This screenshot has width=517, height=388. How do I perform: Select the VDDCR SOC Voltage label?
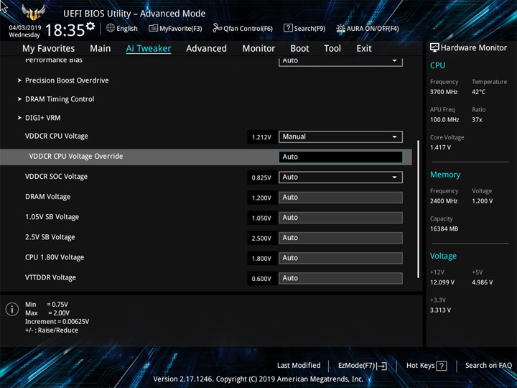57,177
